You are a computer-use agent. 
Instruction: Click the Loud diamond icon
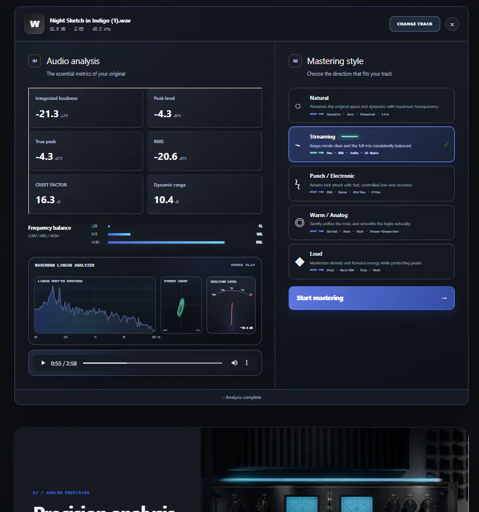300,262
